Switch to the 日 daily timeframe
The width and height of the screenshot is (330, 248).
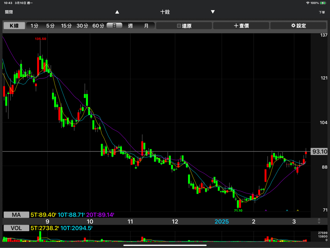pos(114,26)
